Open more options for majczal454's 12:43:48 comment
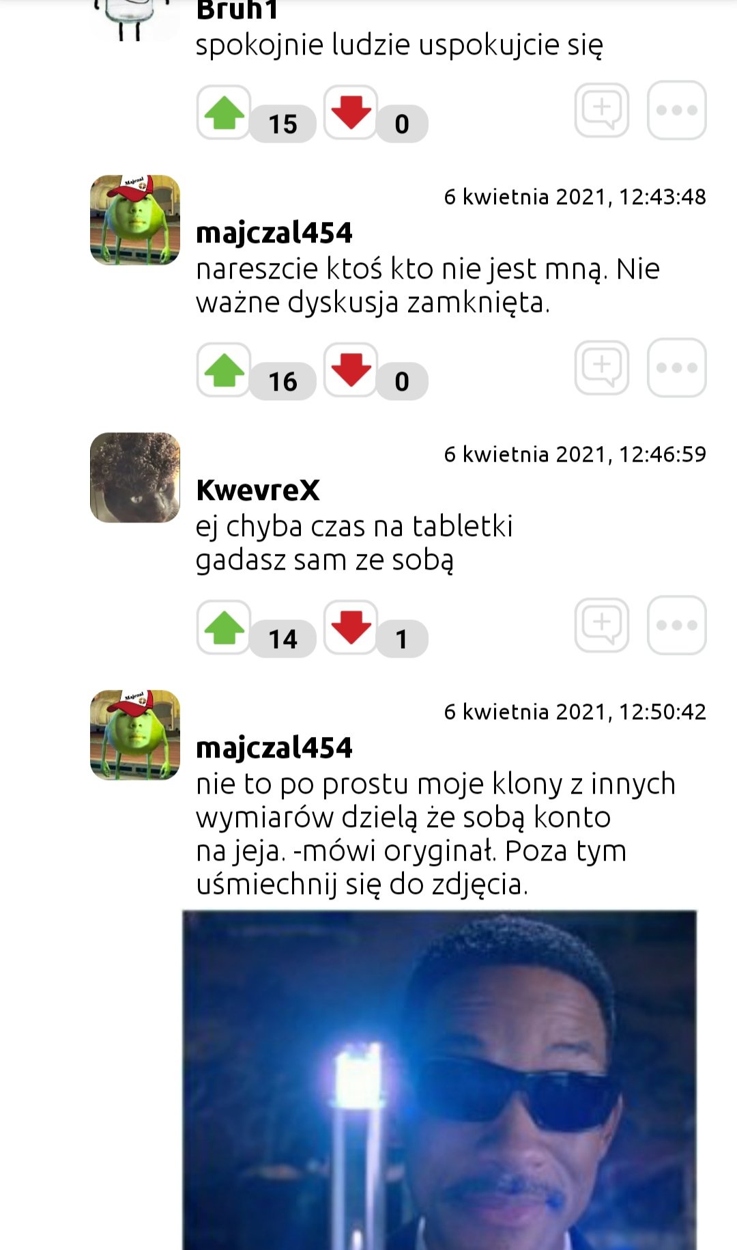Image resolution: width=737 pixels, height=1250 pixels. 676,367
